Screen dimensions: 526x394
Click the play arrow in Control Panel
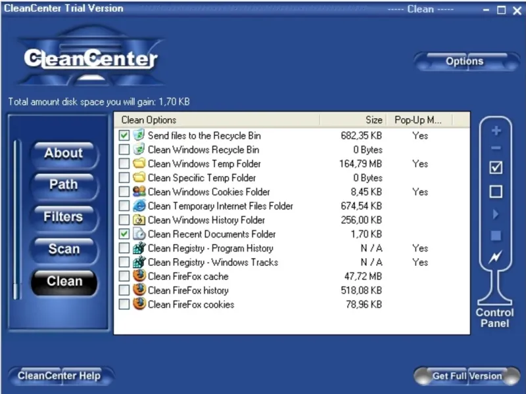click(x=496, y=214)
